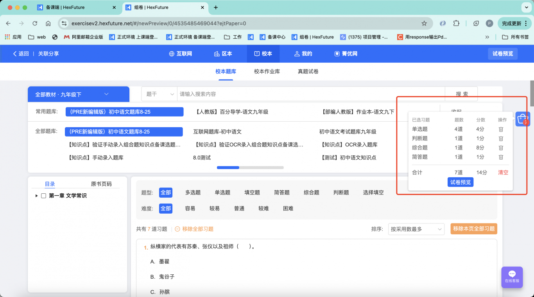
Task: Select answer option B. 鬼谷子
Action: tap(162, 277)
